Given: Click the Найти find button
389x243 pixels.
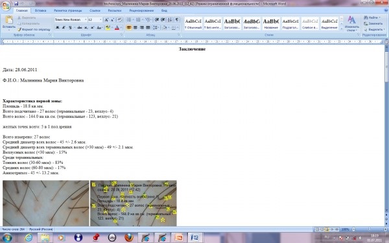Looking at the screenshot, I should (x=372, y=17).
